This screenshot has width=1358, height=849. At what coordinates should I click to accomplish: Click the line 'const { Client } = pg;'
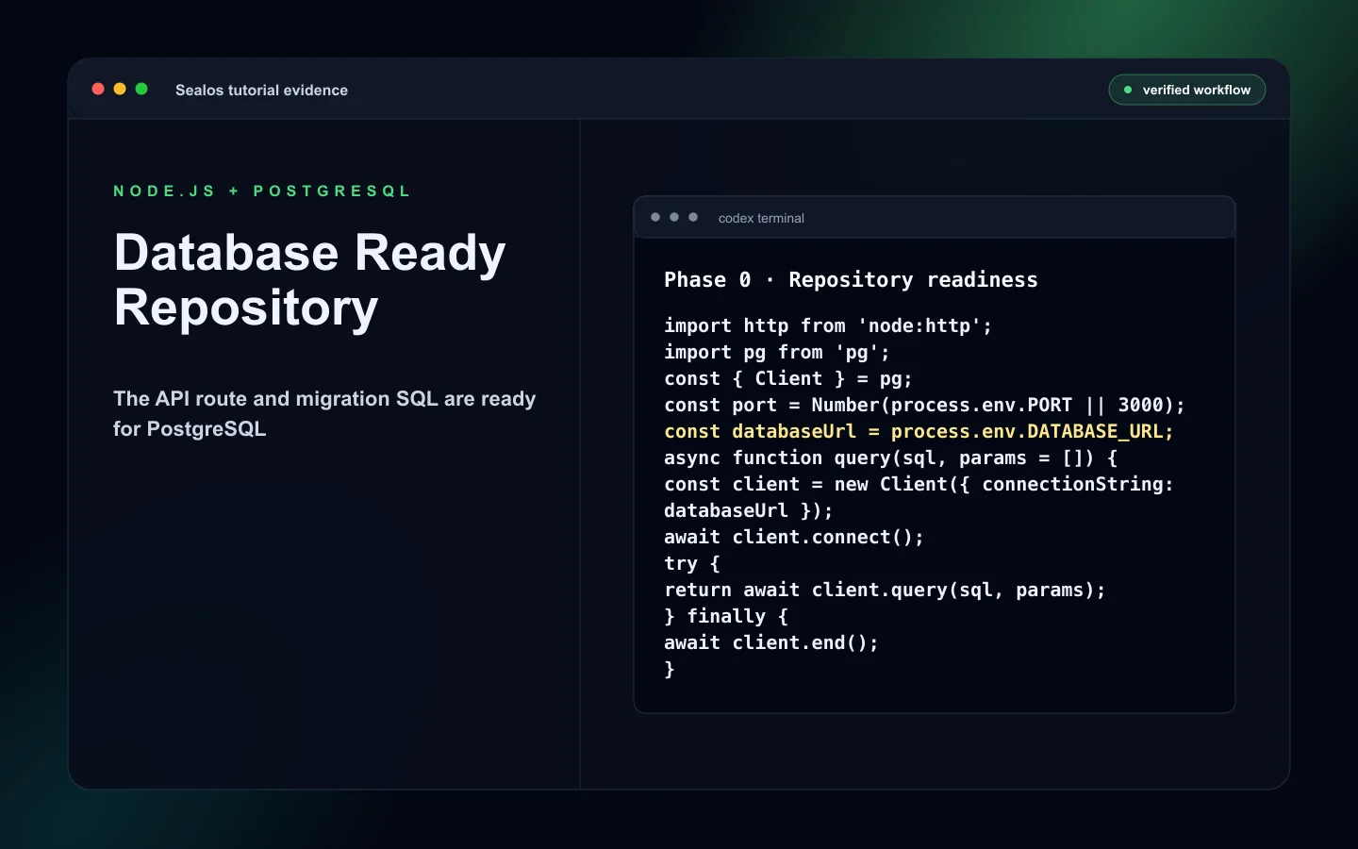[788, 378]
